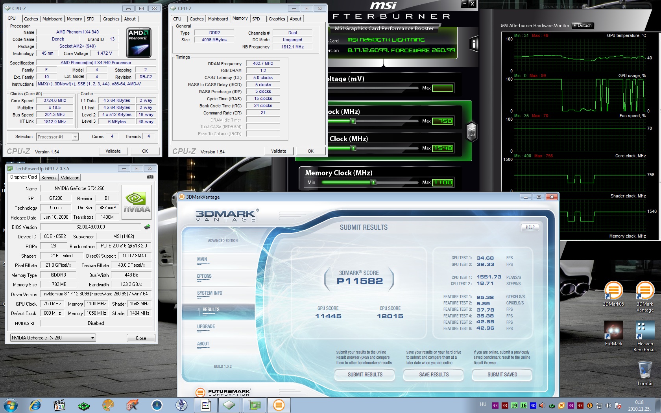Screen dimensions: 661x413
Task: Open Processor #1 selection dropdown in CPU-Z
Action: (x=57, y=137)
